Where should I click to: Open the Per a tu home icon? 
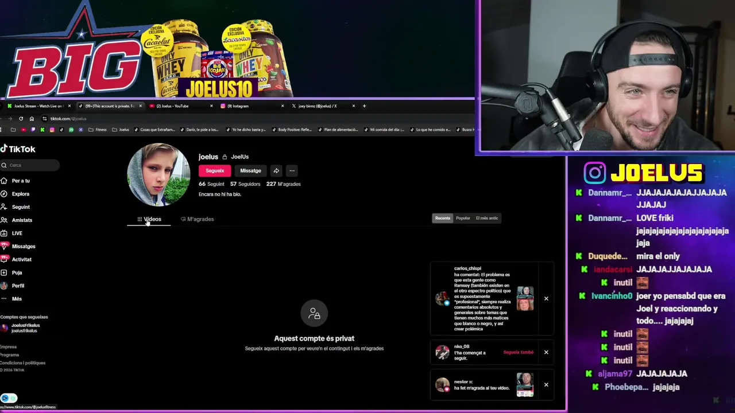tap(4, 181)
